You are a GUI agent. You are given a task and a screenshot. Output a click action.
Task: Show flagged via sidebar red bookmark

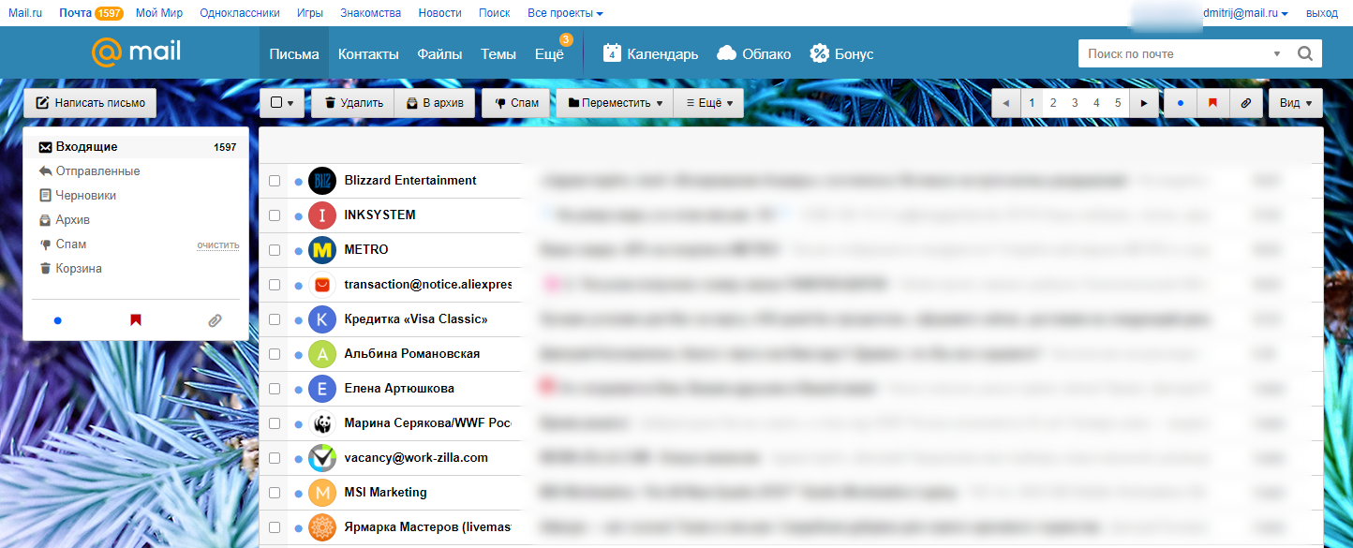coord(136,320)
